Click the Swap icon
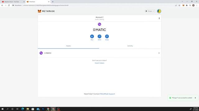 click(107, 36)
